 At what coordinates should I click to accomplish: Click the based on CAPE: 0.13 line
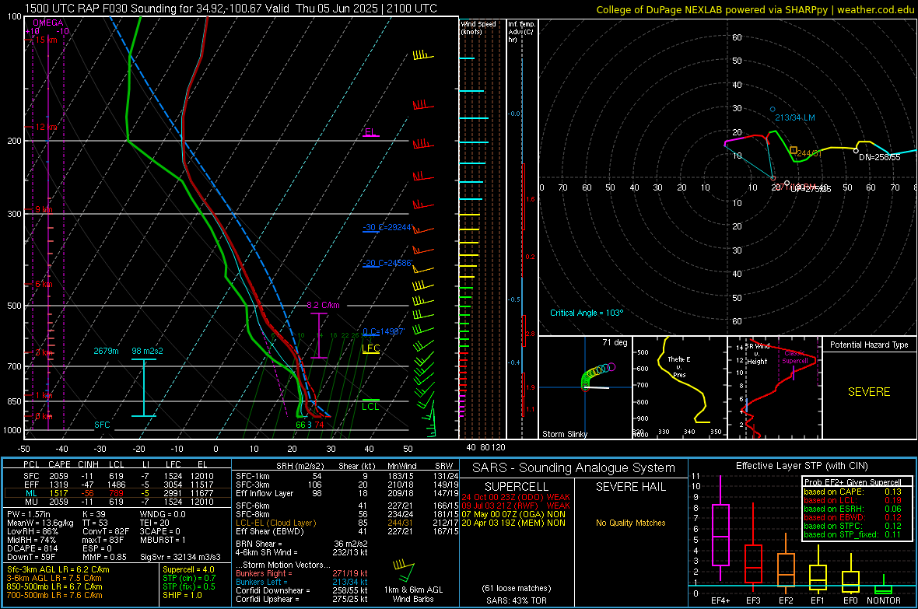coord(853,492)
